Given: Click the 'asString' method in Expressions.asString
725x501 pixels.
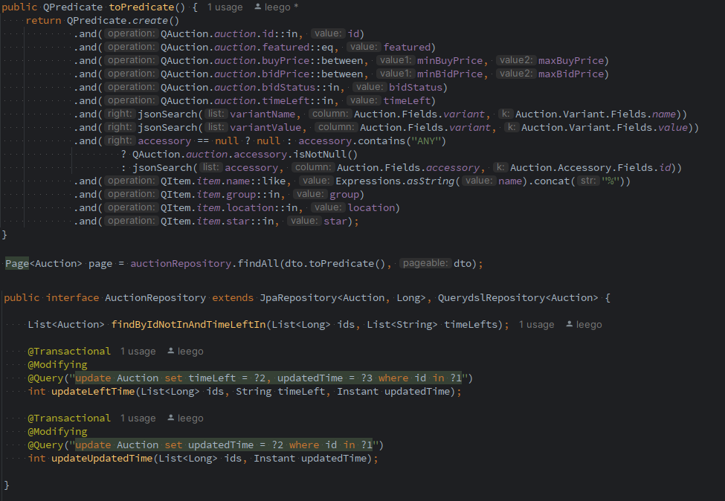Looking at the screenshot, I should tap(431, 181).
